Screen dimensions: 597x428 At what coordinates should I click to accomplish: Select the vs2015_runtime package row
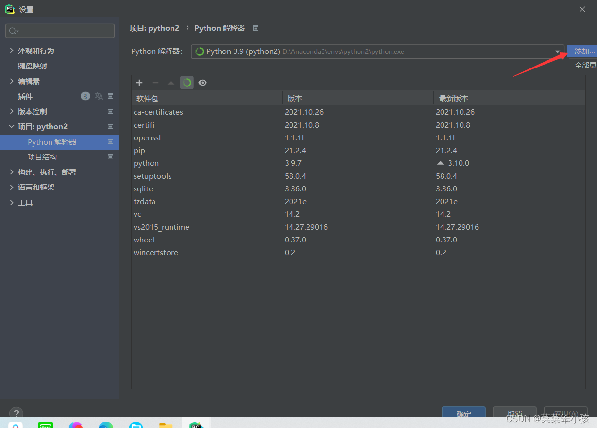point(358,227)
